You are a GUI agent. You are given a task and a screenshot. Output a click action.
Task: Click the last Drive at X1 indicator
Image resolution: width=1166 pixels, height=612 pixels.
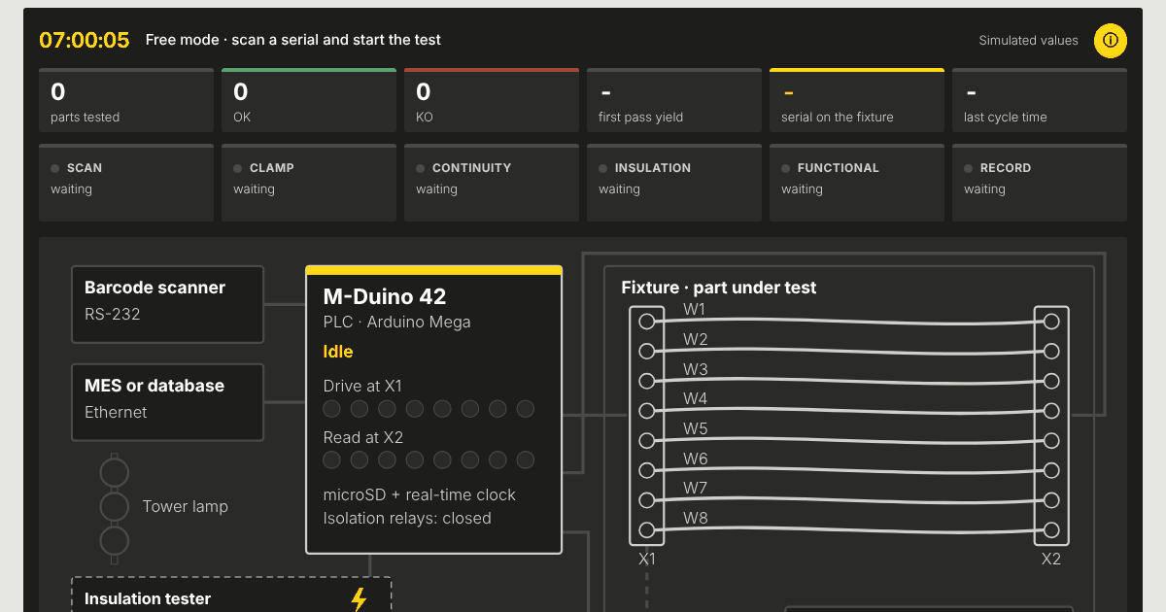526,409
